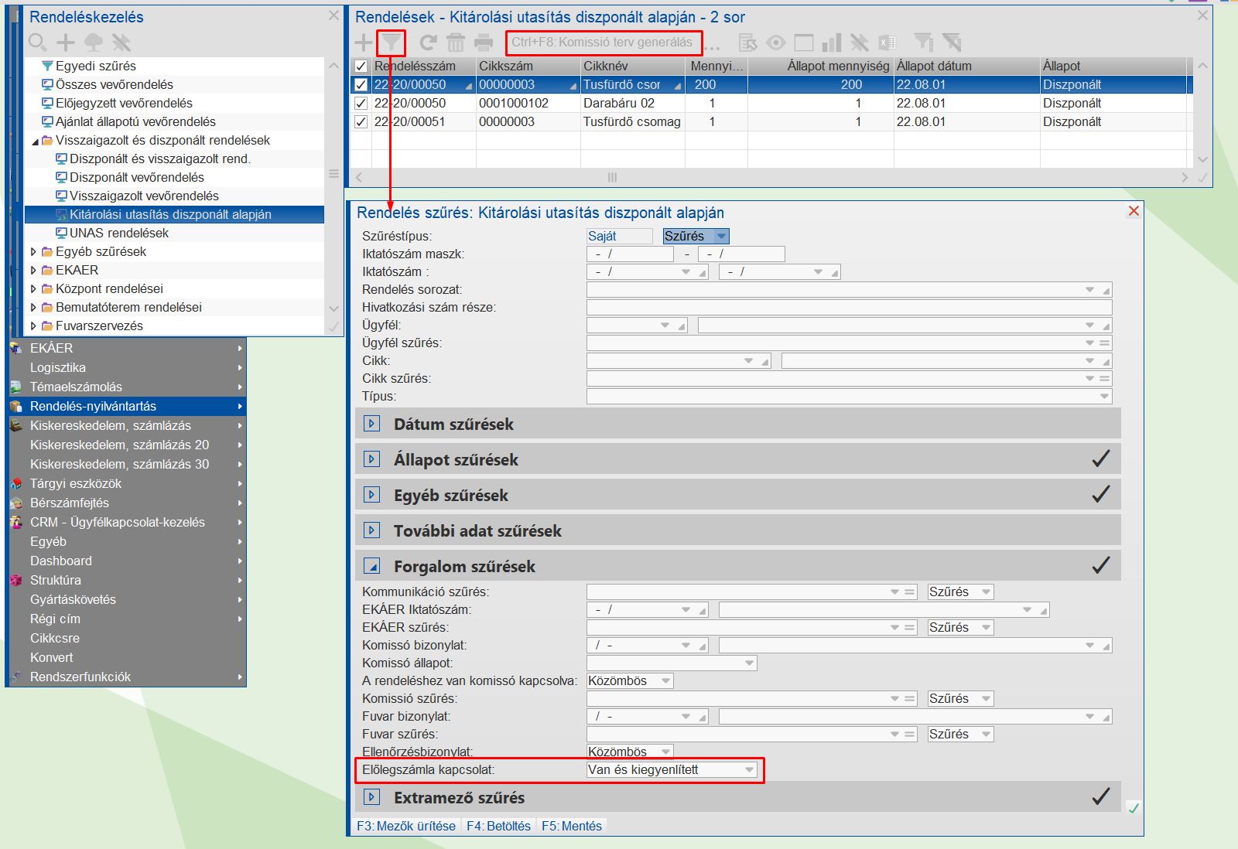Click the bar chart icon in Rendelések toolbar
Image resolution: width=1238 pixels, height=849 pixels.
click(832, 43)
